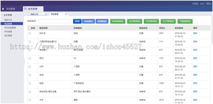This screenshot has width=213, height=104.
Task: Open the 物品分类 page tab
Action: pos(34,14)
